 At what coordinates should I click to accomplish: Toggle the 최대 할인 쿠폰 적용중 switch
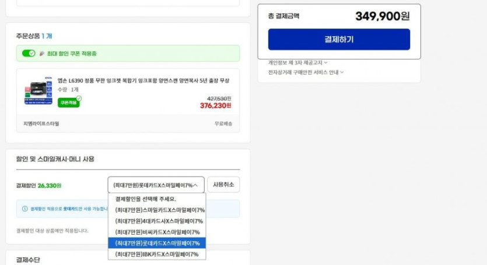[x=29, y=54]
